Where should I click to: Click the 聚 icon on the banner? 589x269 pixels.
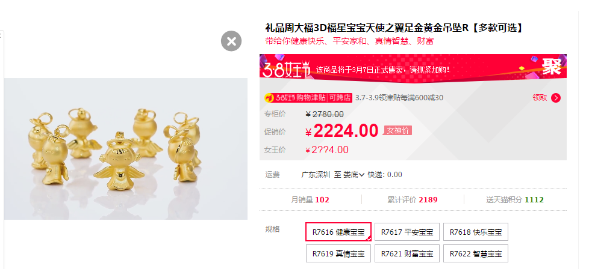[551, 66]
